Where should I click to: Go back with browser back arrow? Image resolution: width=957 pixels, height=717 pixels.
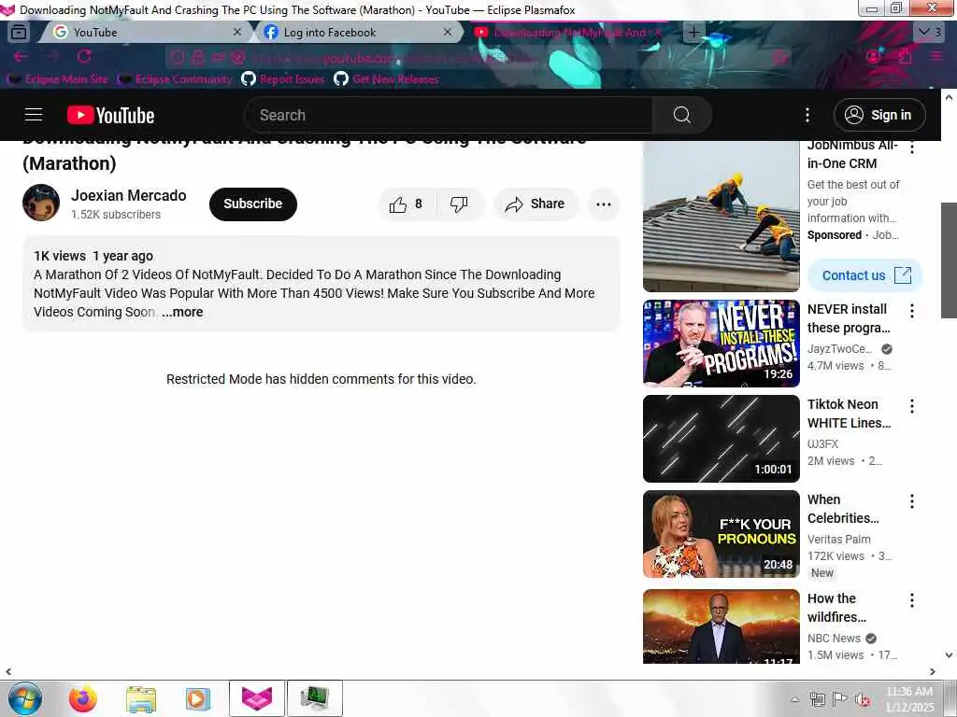coord(21,57)
